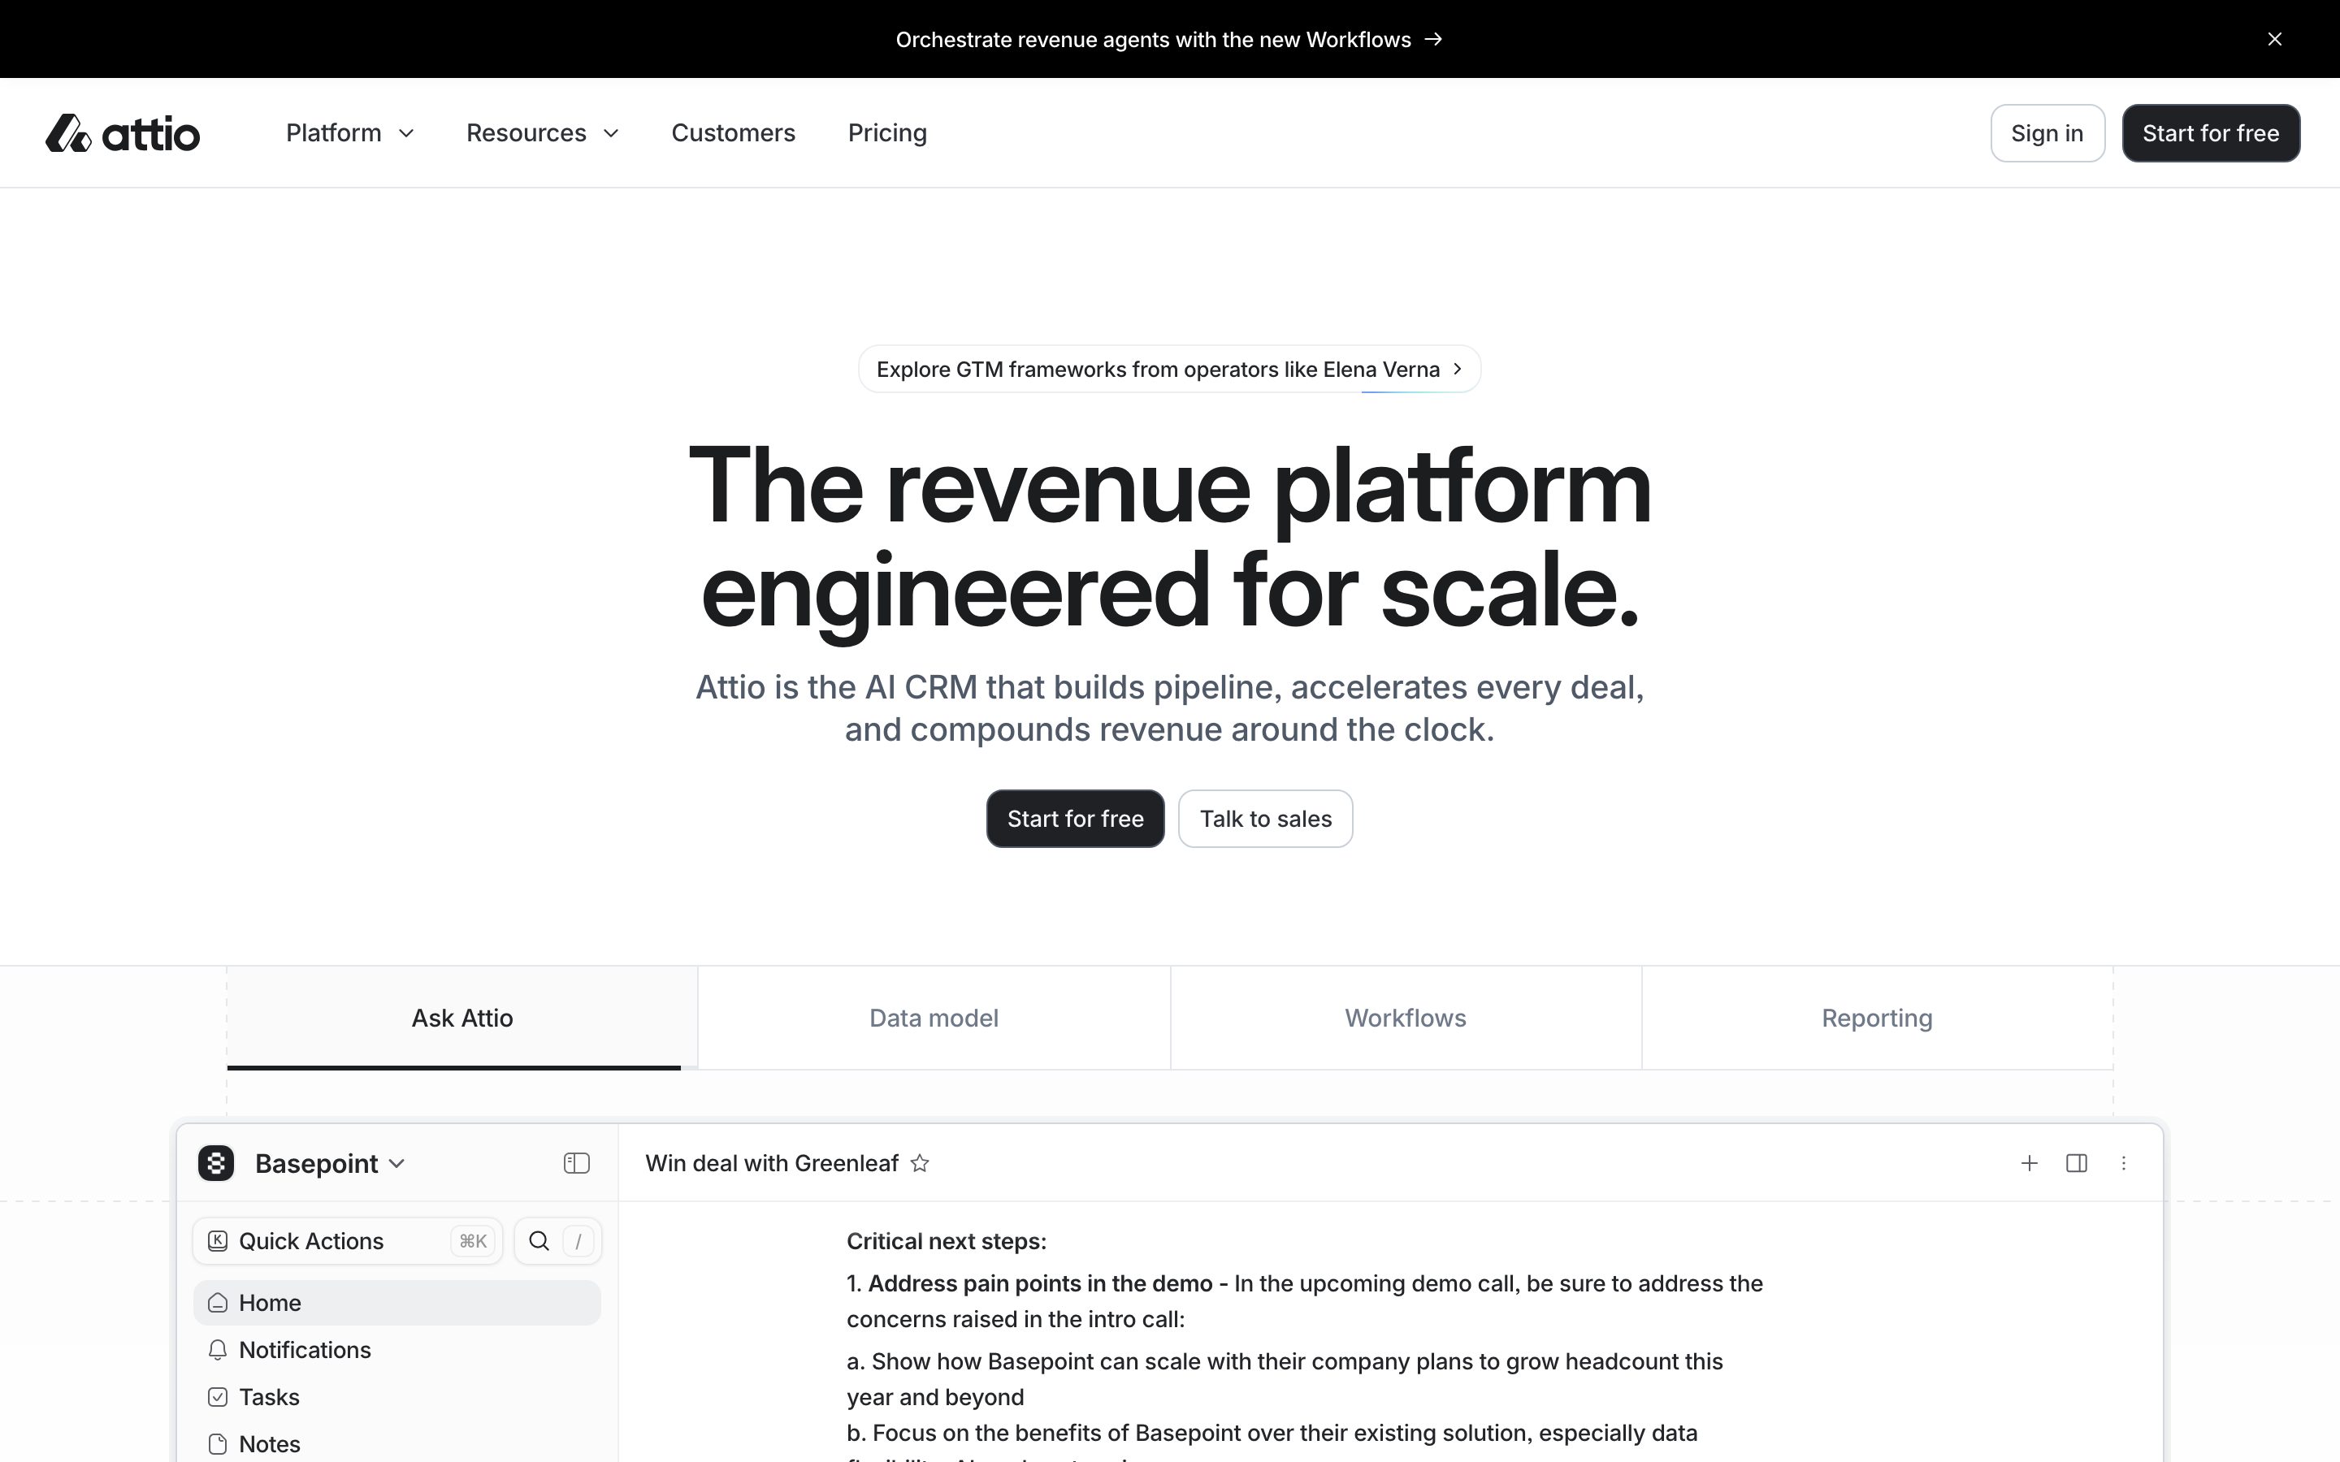Image resolution: width=2340 pixels, height=1462 pixels.
Task: Click the Notifications bell icon
Action: [218, 1351]
